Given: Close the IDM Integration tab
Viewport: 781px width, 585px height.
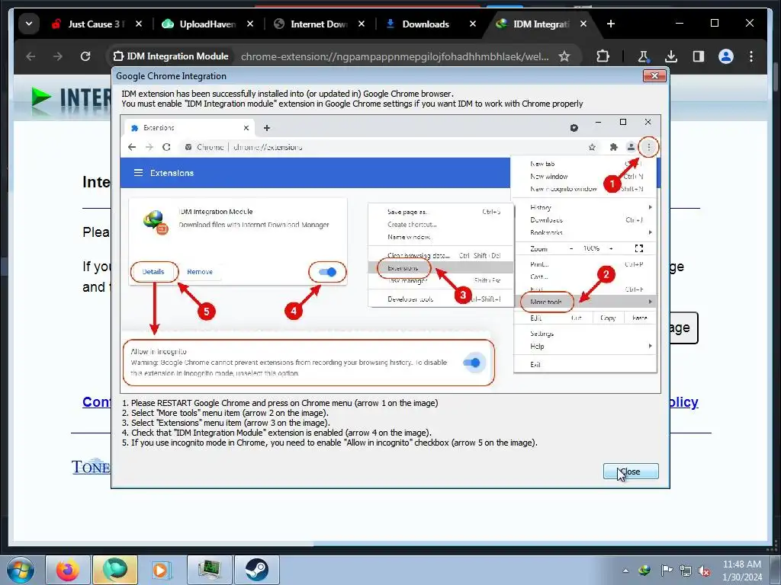Looking at the screenshot, I should tap(583, 24).
